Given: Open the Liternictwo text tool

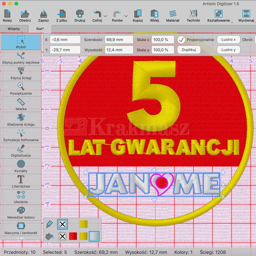Looking at the screenshot, I should click(21, 181).
